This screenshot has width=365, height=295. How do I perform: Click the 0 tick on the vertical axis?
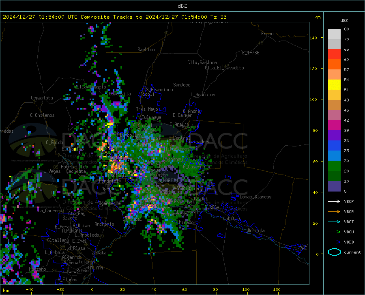click(x=317, y=254)
